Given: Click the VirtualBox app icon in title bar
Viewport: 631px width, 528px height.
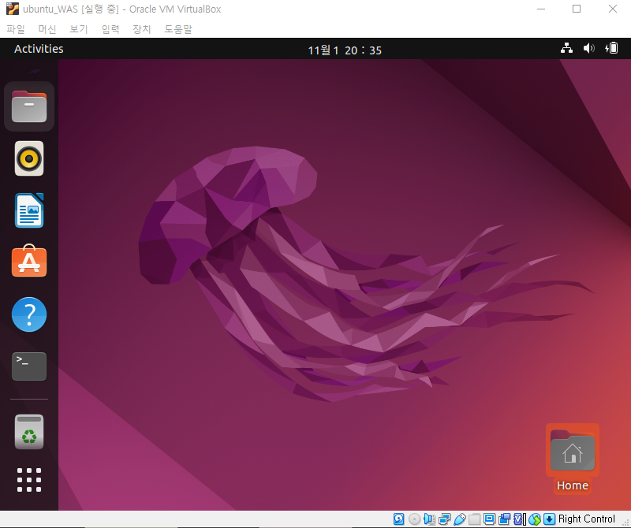Looking at the screenshot, I should (13, 9).
